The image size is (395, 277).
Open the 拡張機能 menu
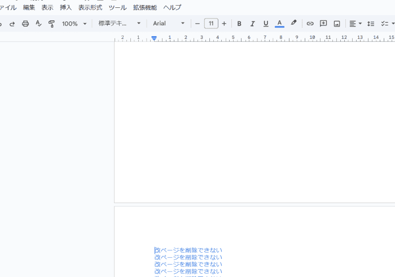tap(145, 7)
